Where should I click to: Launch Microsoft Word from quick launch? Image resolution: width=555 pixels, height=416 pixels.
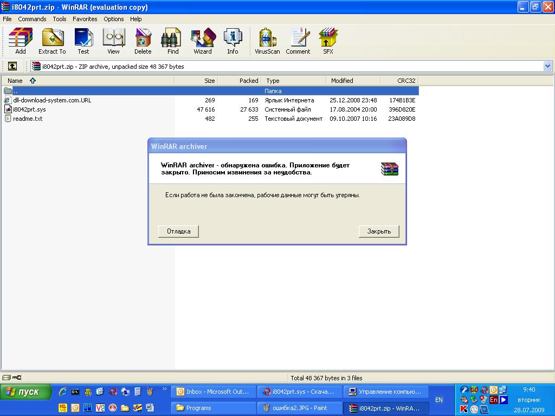click(x=150, y=408)
